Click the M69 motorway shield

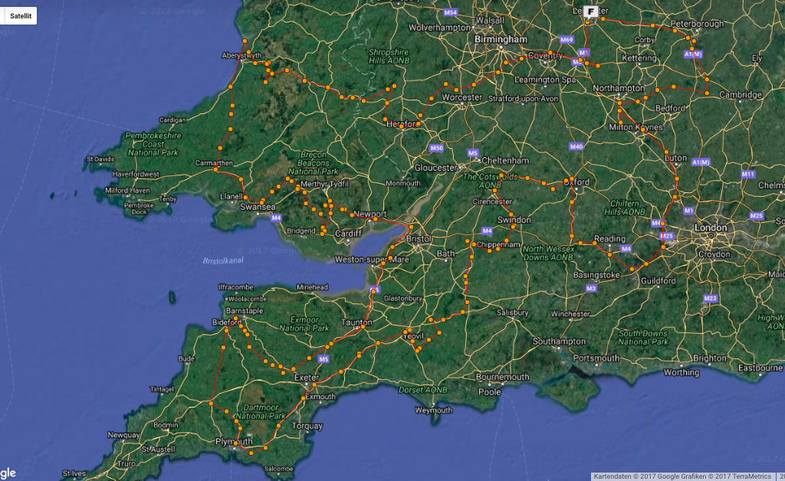(567, 40)
